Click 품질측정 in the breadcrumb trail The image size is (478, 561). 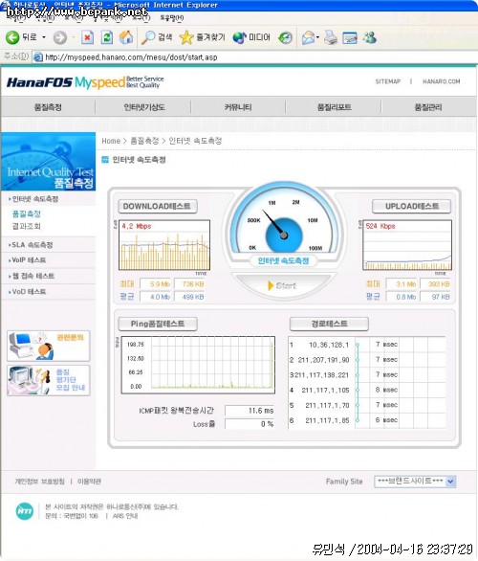tap(144, 141)
